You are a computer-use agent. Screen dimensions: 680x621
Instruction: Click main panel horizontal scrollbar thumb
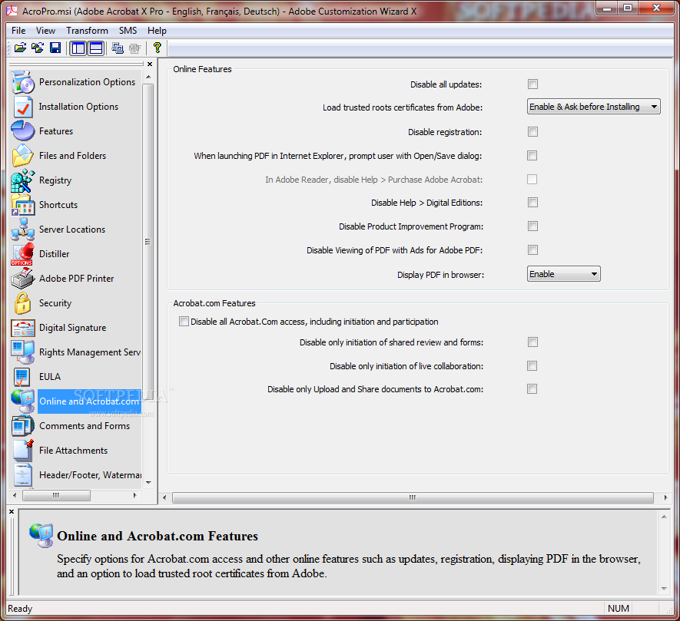tap(413, 497)
